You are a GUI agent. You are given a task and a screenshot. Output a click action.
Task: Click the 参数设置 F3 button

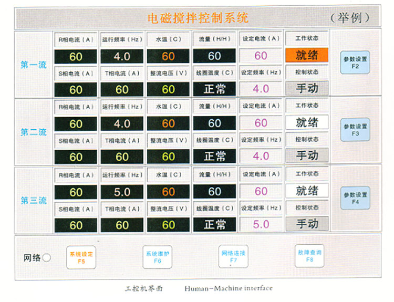[x=355, y=130]
